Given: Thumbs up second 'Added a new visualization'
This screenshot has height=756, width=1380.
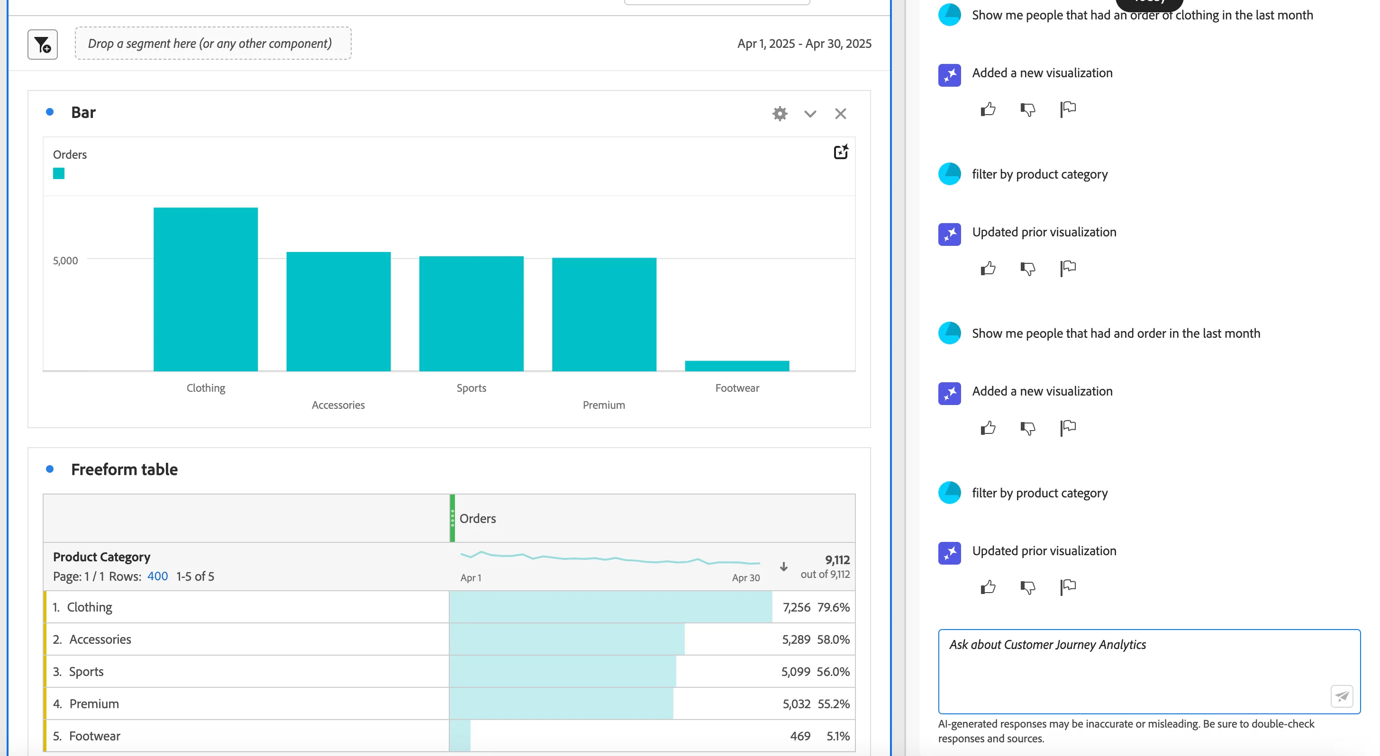Looking at the screenshot, I should pyautogui.click(x=988, y=428).
